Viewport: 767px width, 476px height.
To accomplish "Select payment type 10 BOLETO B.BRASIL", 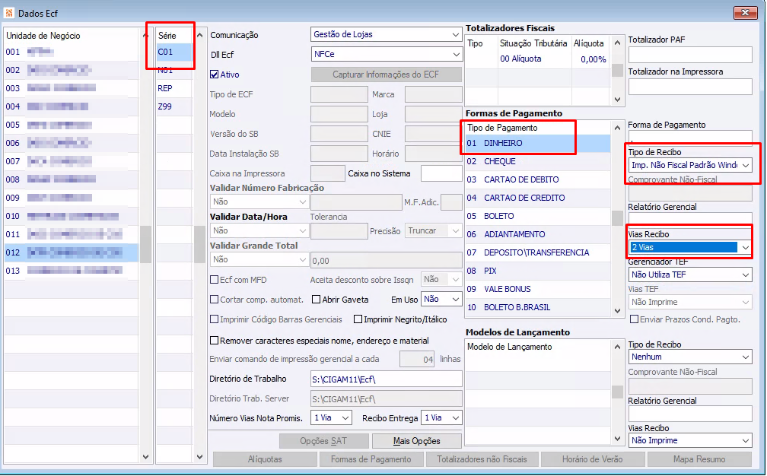I will click(x=537, y=307).
